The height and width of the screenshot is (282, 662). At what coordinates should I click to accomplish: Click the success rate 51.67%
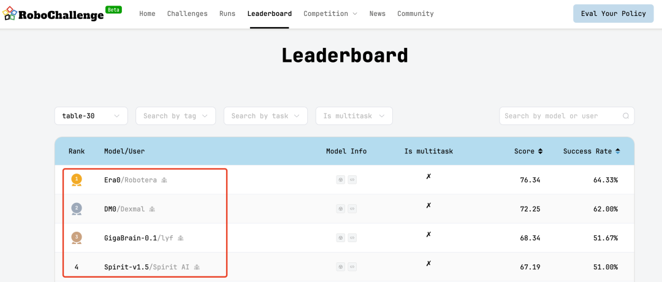606,238
